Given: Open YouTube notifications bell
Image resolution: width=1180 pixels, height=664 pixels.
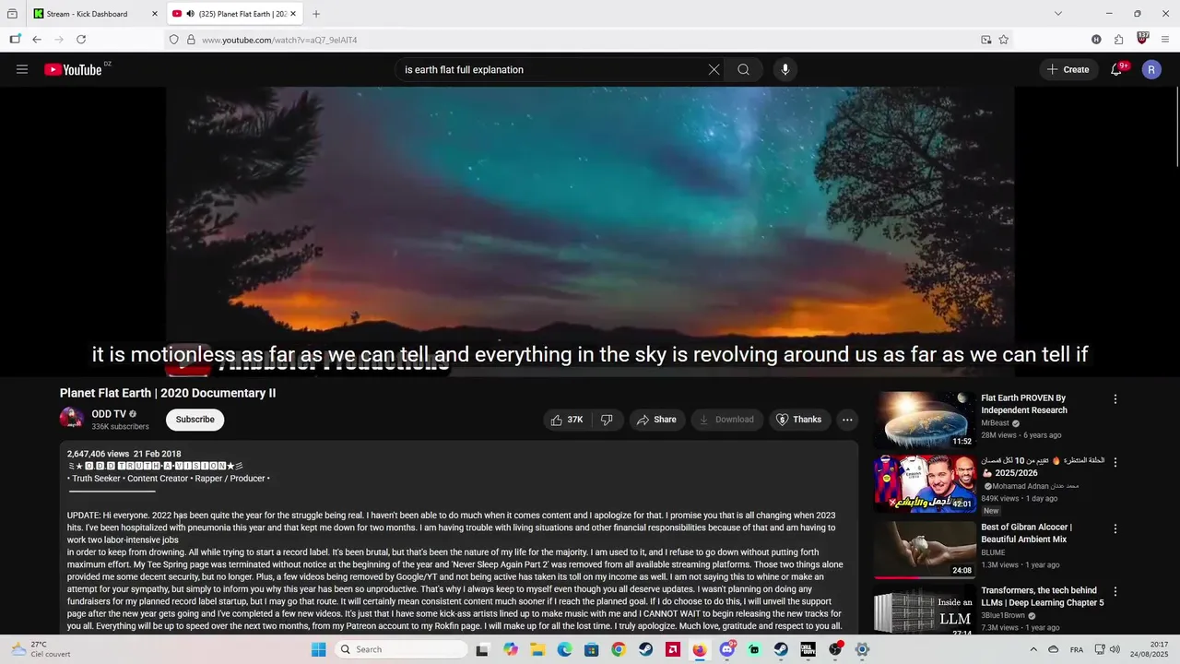Looking at the screenshot, I should pos(1116,69).
